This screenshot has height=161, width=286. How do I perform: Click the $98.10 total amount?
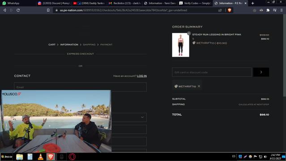pyautogui.click(x=265, y=115)
